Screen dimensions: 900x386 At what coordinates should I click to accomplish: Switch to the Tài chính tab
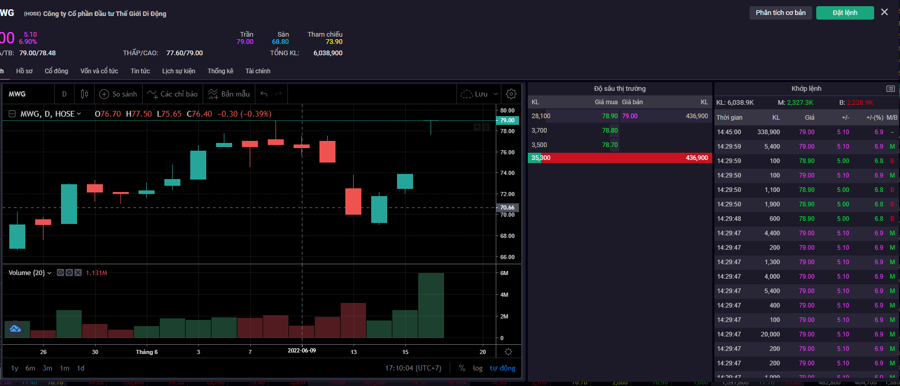pyautogui.click(x=257, y=71)
